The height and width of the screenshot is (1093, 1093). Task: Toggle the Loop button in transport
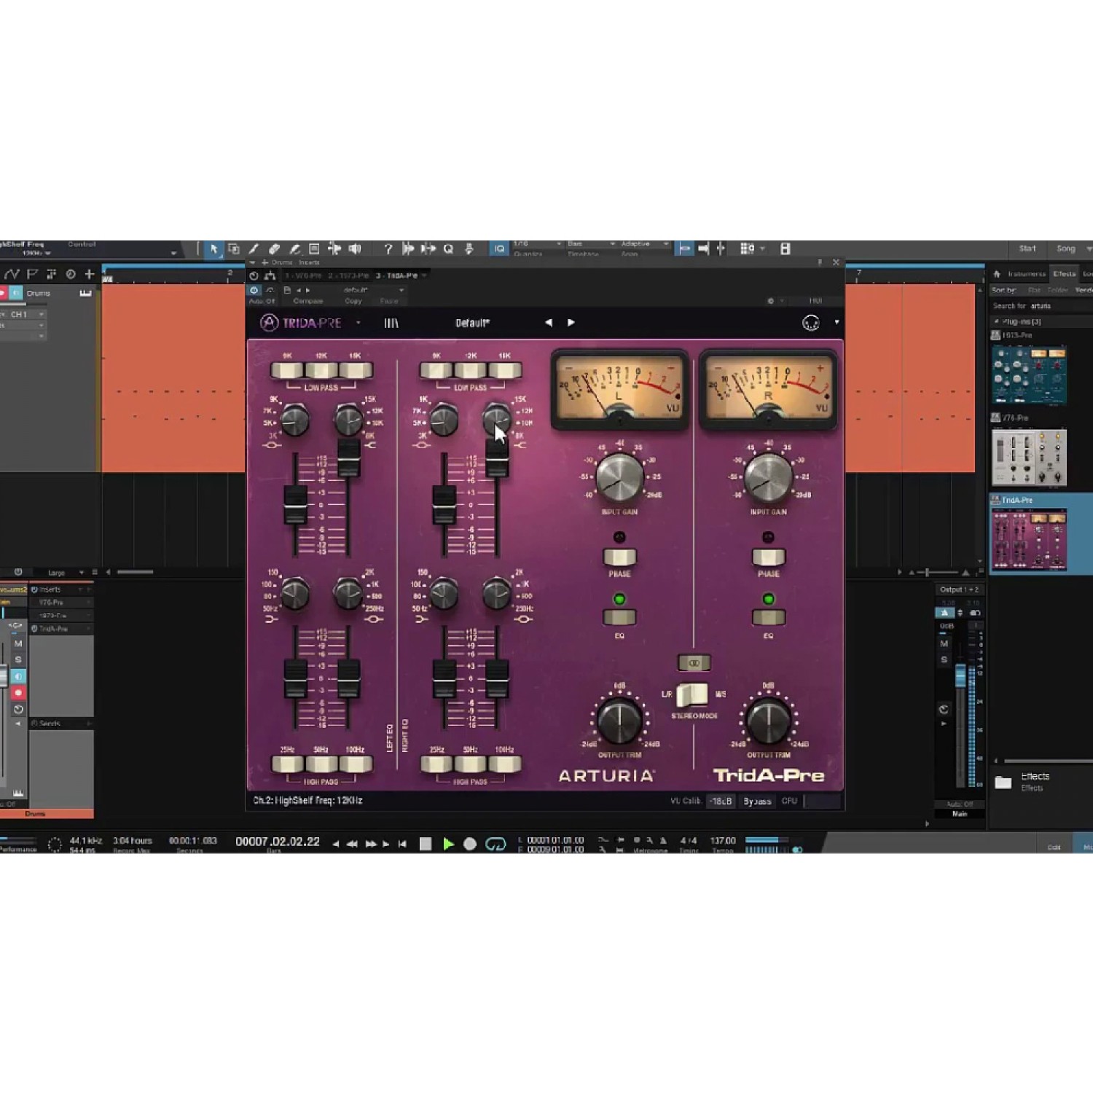(x=495, y=844)
